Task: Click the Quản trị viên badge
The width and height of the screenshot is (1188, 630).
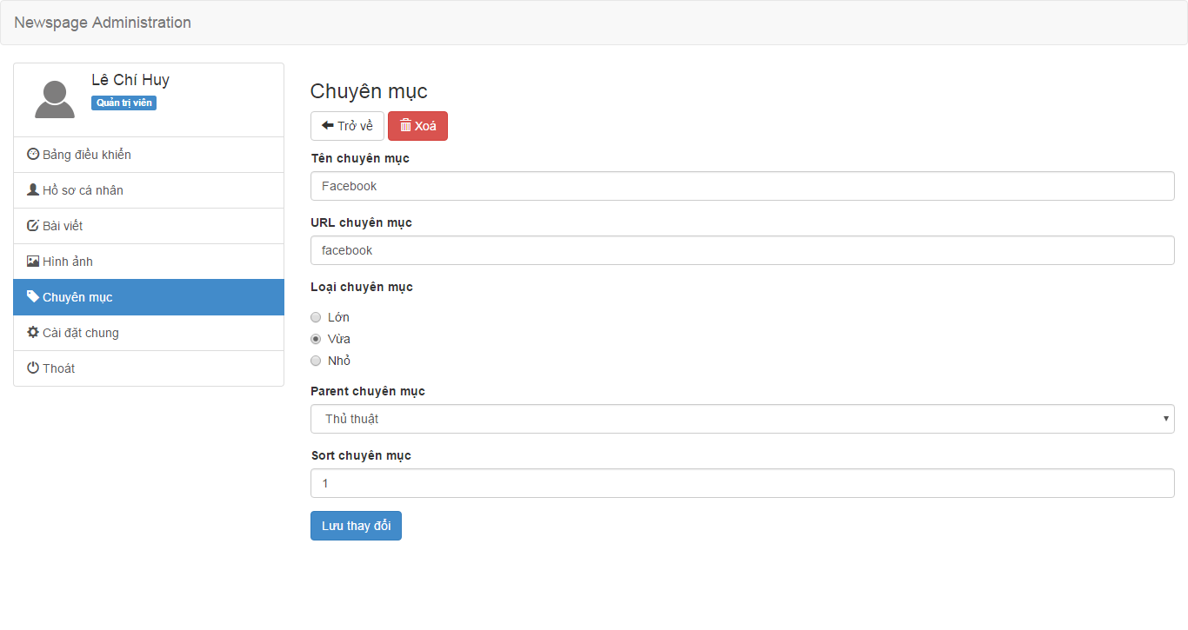Action: (x=123, y=103)
